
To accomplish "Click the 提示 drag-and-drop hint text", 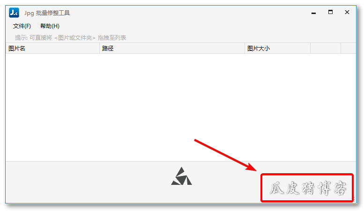I will tap(70, 38).
